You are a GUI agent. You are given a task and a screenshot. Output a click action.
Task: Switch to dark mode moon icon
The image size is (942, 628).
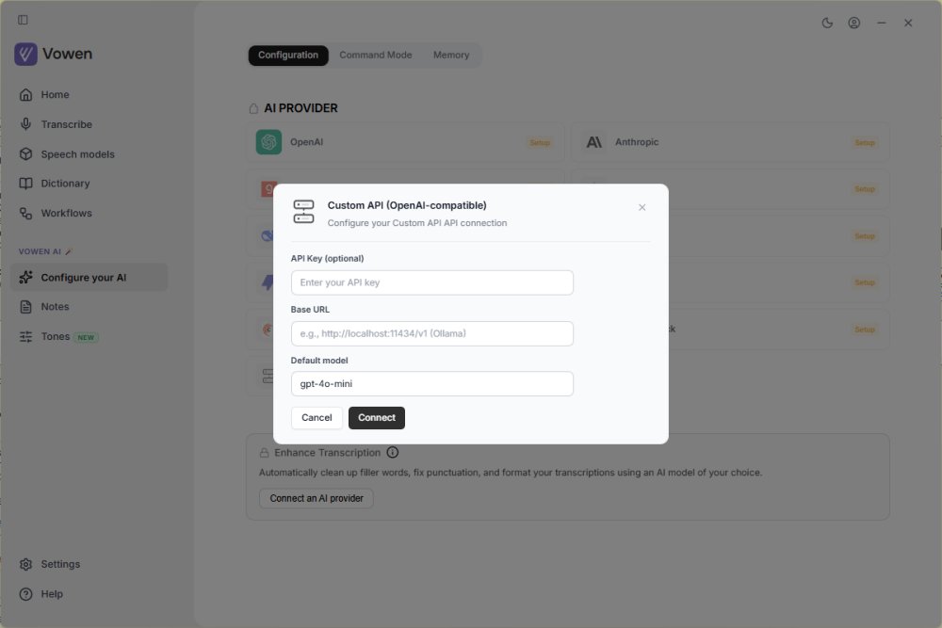point(827,23)
